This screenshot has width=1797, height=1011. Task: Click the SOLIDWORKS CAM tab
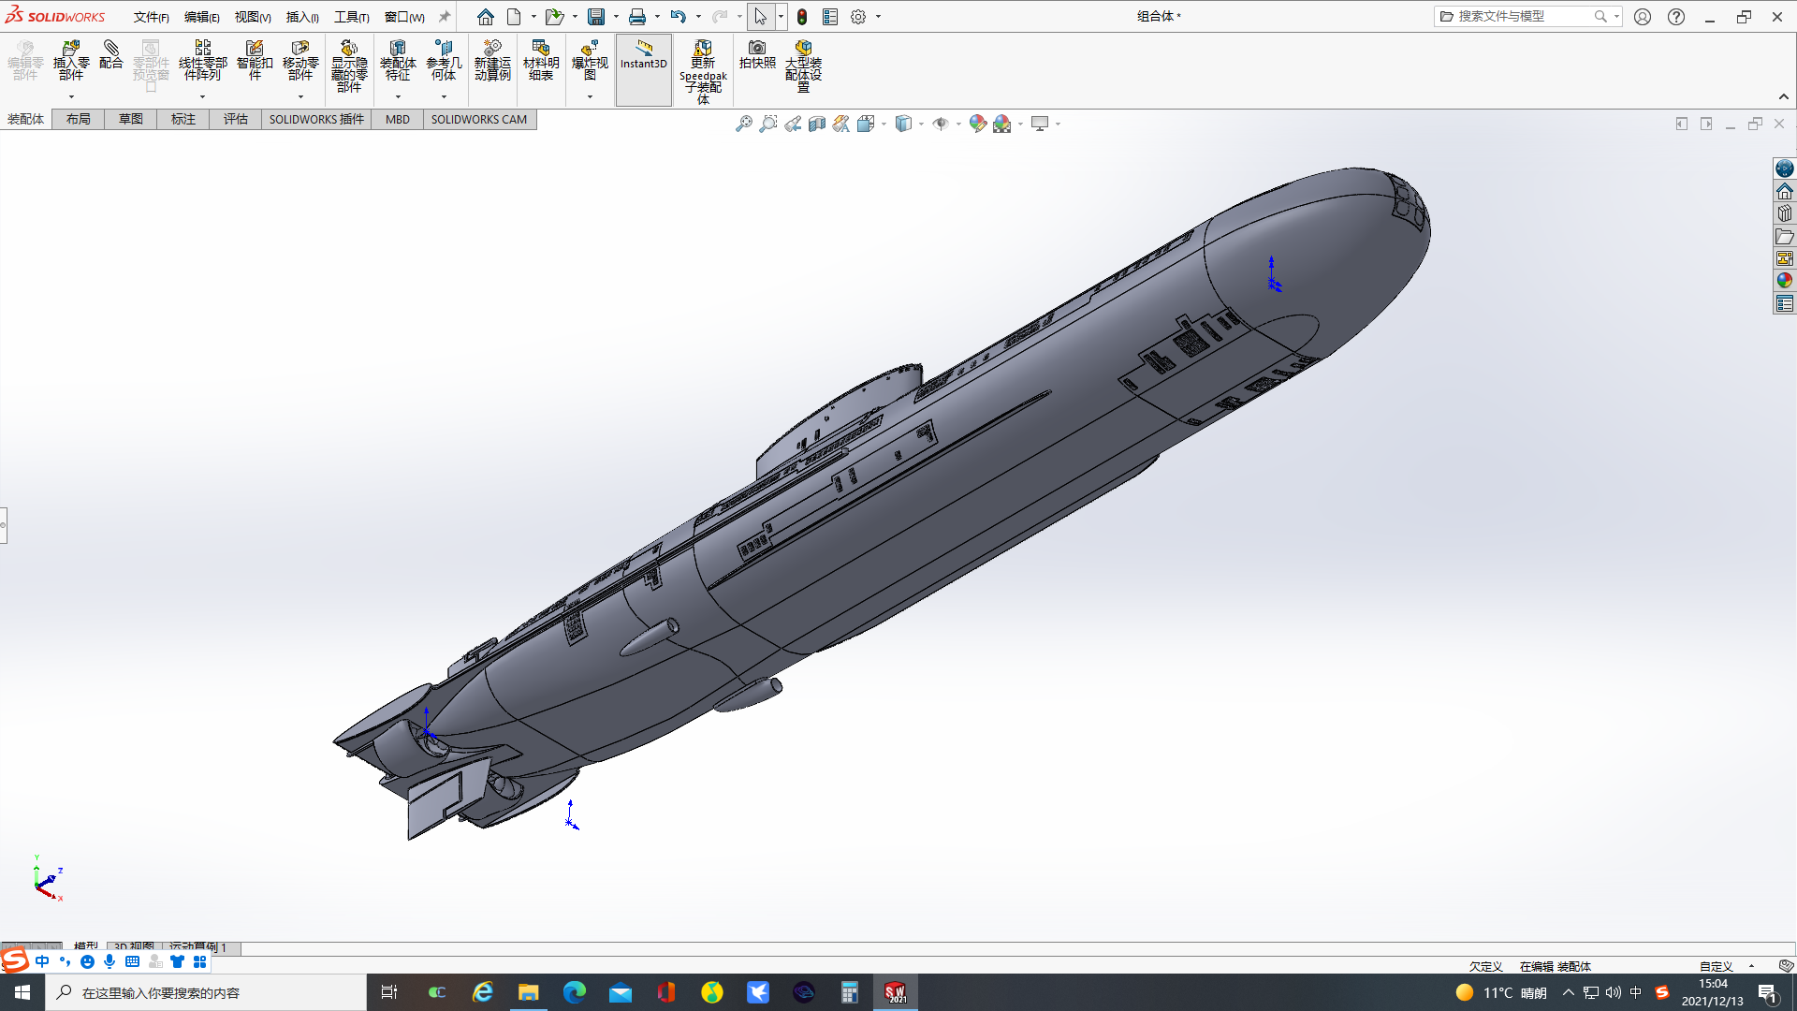478,119
